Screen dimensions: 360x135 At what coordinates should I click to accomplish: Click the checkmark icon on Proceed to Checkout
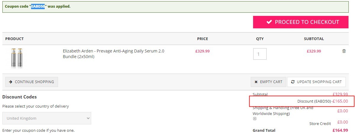pos(269,22)
